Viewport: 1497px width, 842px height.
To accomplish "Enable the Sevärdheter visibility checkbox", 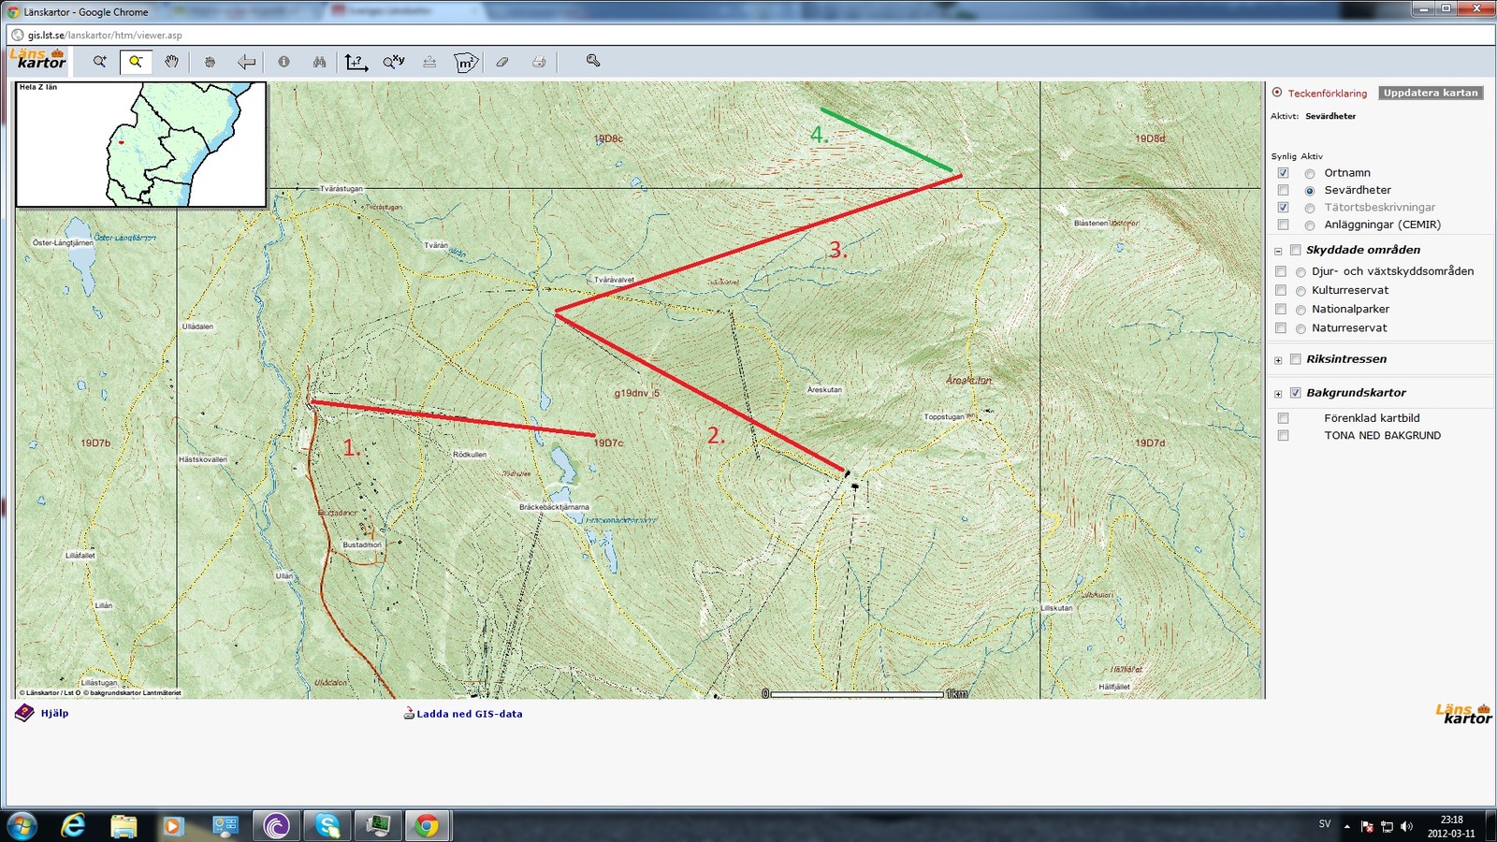I will pos(1283,190).
